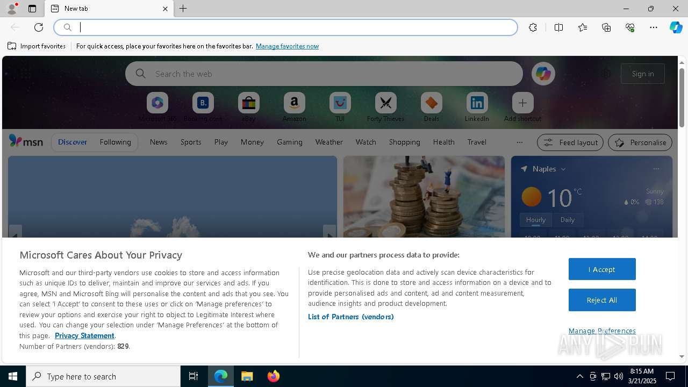Viewport: 688px width, 387px height.
Task: Open the tab actions menu icon
Action: click(x=32, y=9)
